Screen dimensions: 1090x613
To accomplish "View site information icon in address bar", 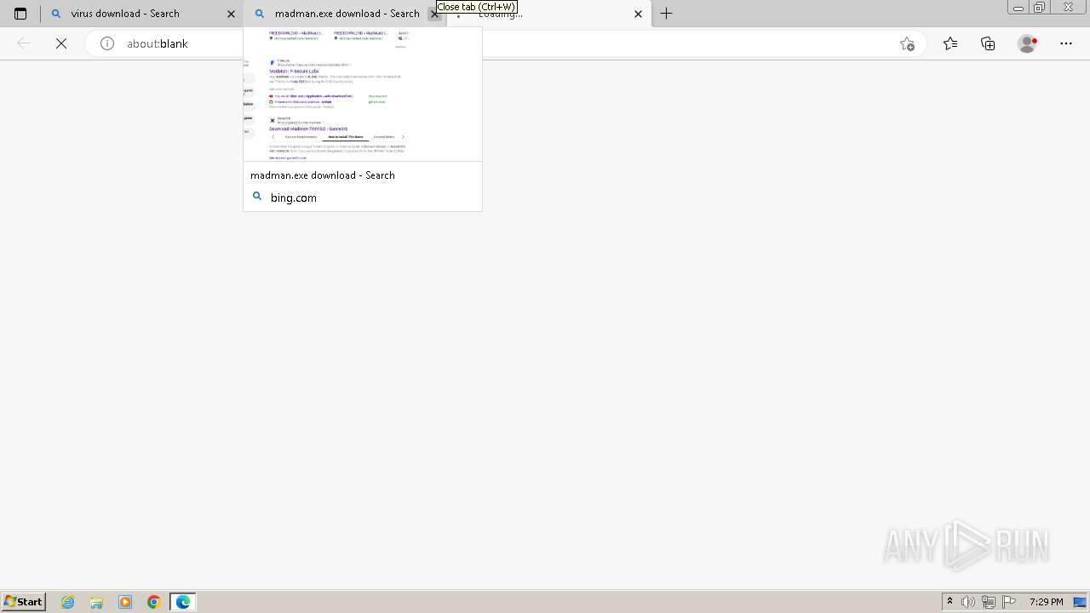I will pos(107,43).
